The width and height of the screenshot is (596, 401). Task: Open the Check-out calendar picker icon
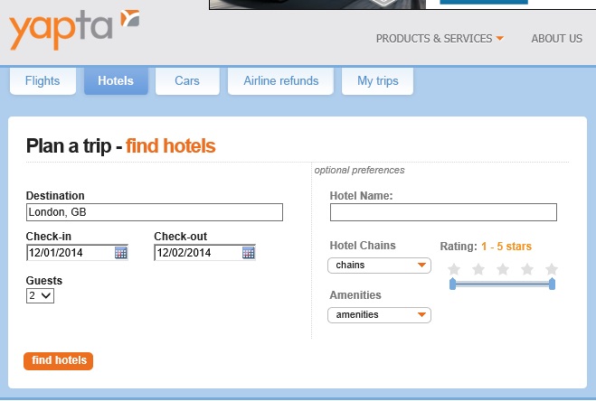coord(249,253)
